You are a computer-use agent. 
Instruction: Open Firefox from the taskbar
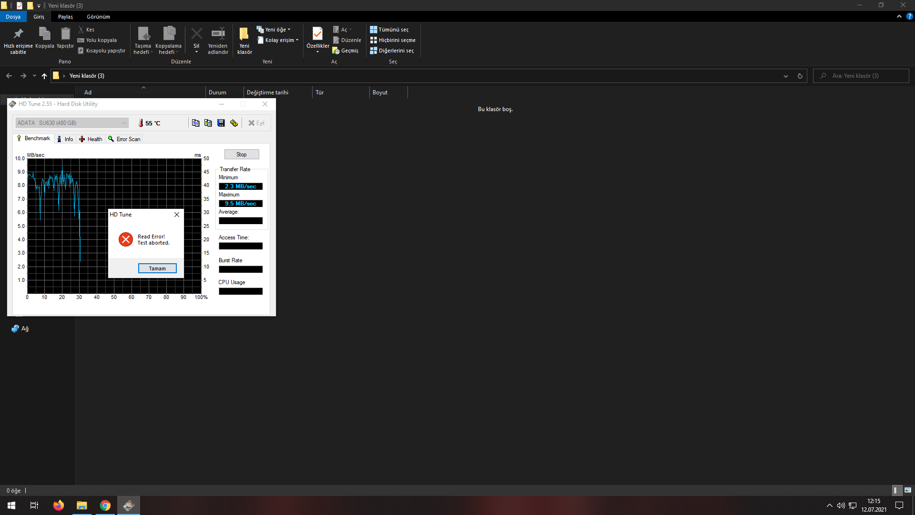59,505
